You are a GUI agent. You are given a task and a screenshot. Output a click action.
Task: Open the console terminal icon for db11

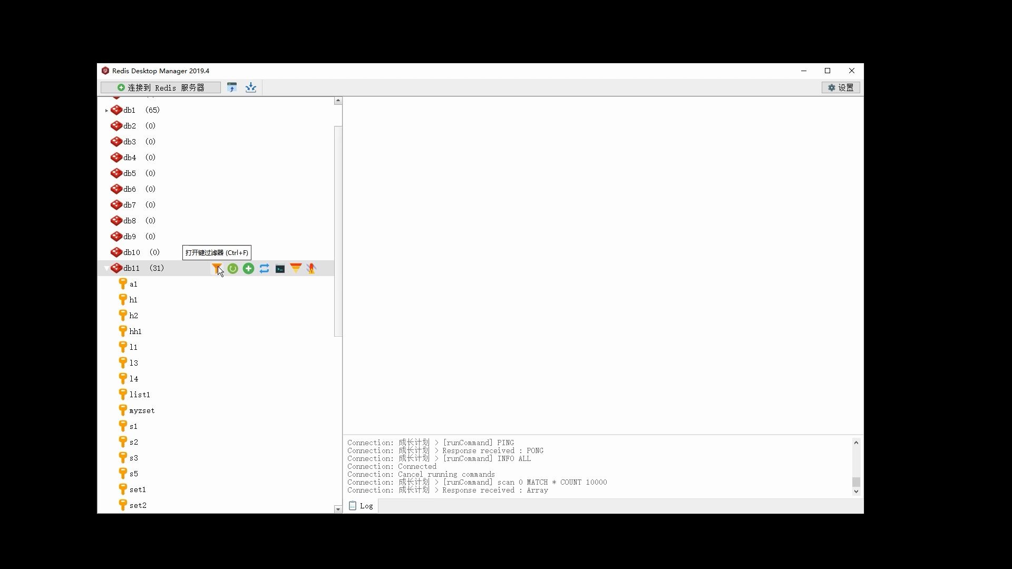coord(280,269)
